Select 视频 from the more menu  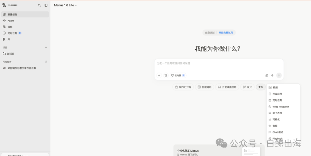[283, 87]
